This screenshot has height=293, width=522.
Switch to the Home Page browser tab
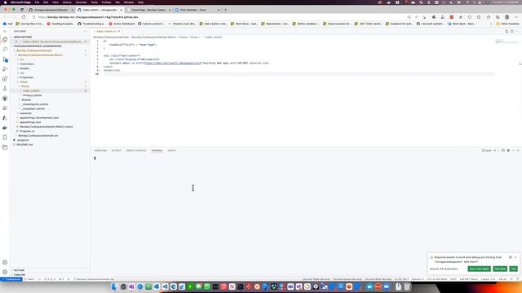(148, 10)
